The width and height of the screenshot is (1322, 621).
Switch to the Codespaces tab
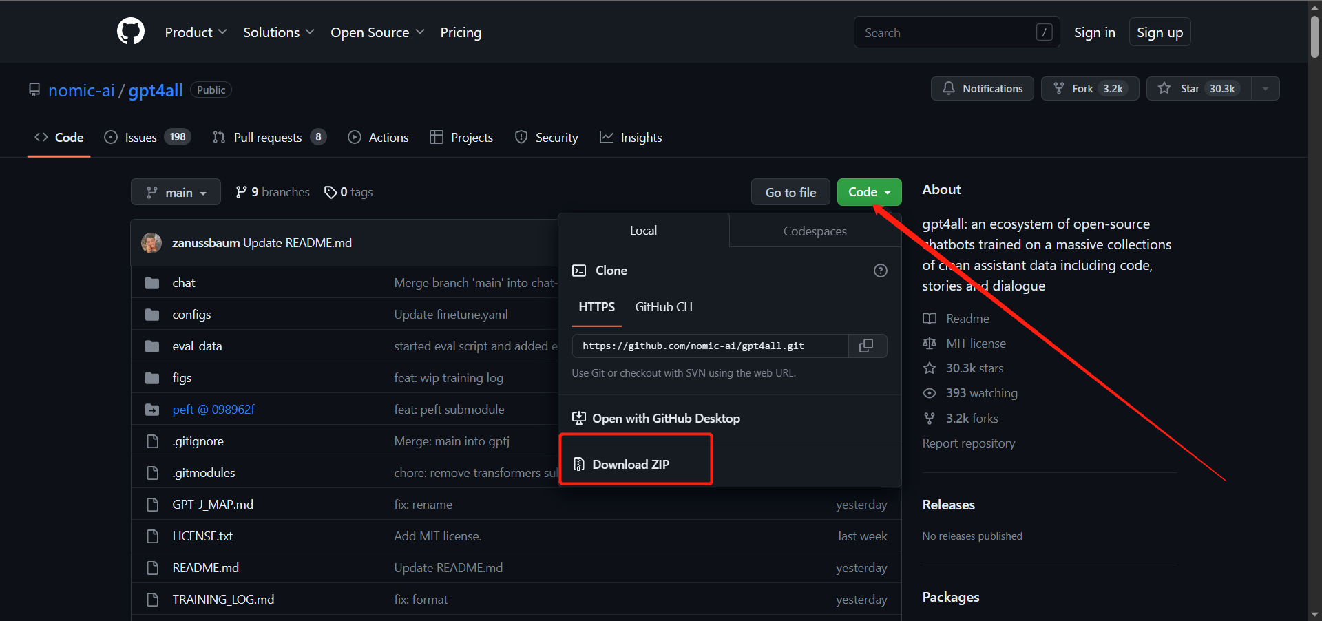815,231
